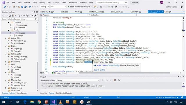Close the Output panel
The height and width of the screenshot is (105, 186).
pyautogui.click(x=183, y=77)
